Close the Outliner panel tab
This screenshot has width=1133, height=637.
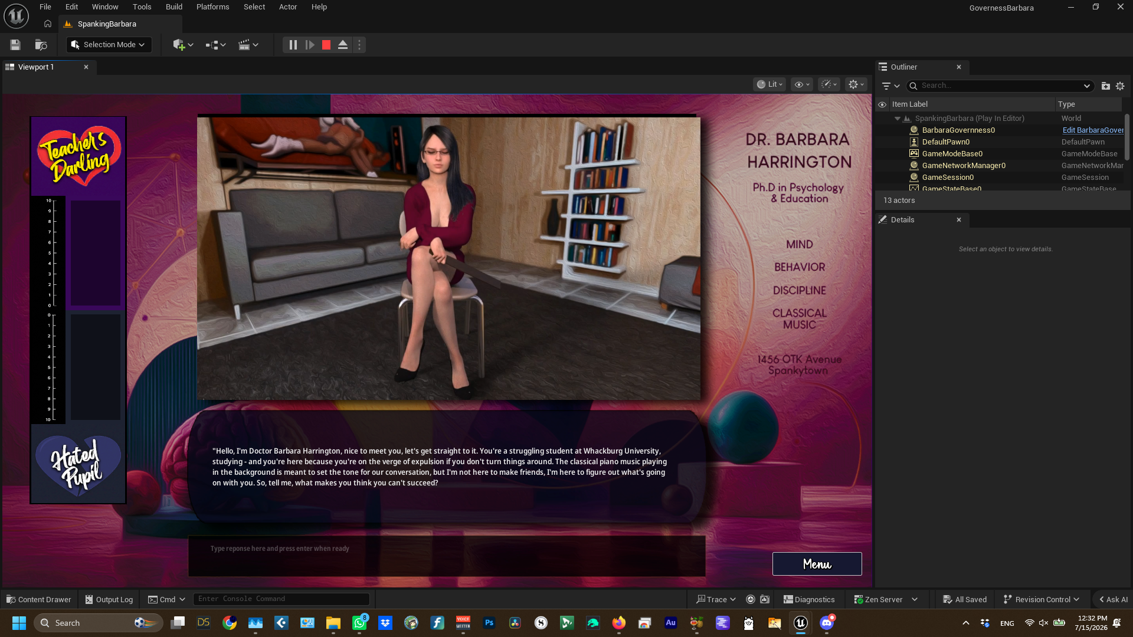pyautogui.click(x=959, y=67)
